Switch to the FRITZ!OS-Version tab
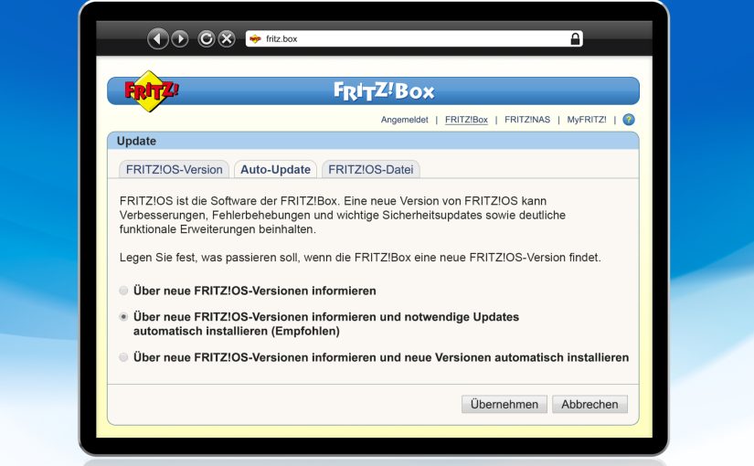This screenshot has height=466, width=754. tap(174, 169)
